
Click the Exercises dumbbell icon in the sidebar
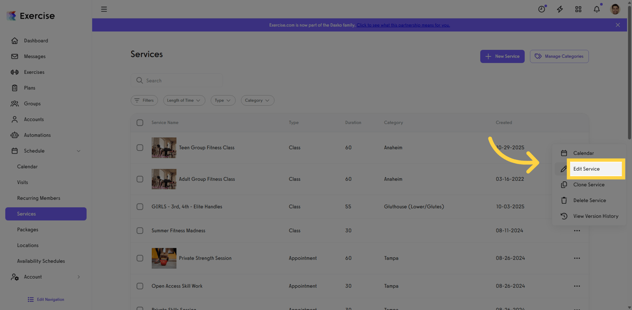point(15,72)
